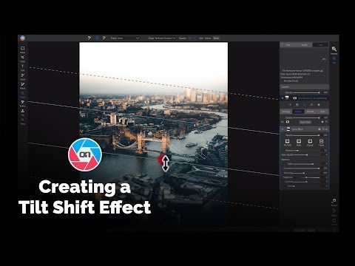Open the Resize module icon
The height and width of the screenshot is (266, 355).
[x=334, y=202]
